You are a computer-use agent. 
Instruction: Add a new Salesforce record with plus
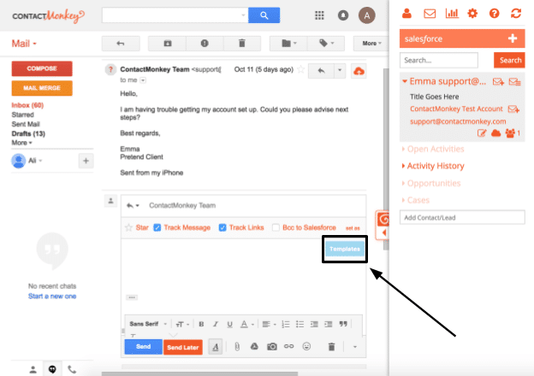(513, 38)
